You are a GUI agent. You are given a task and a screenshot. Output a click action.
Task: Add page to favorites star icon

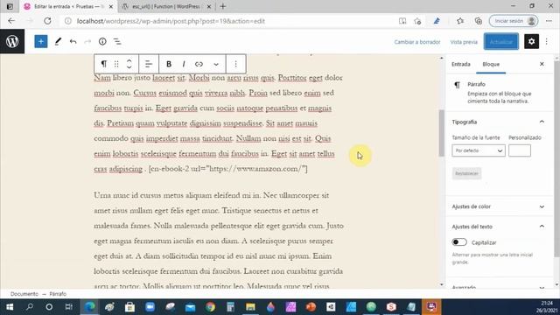417,21
